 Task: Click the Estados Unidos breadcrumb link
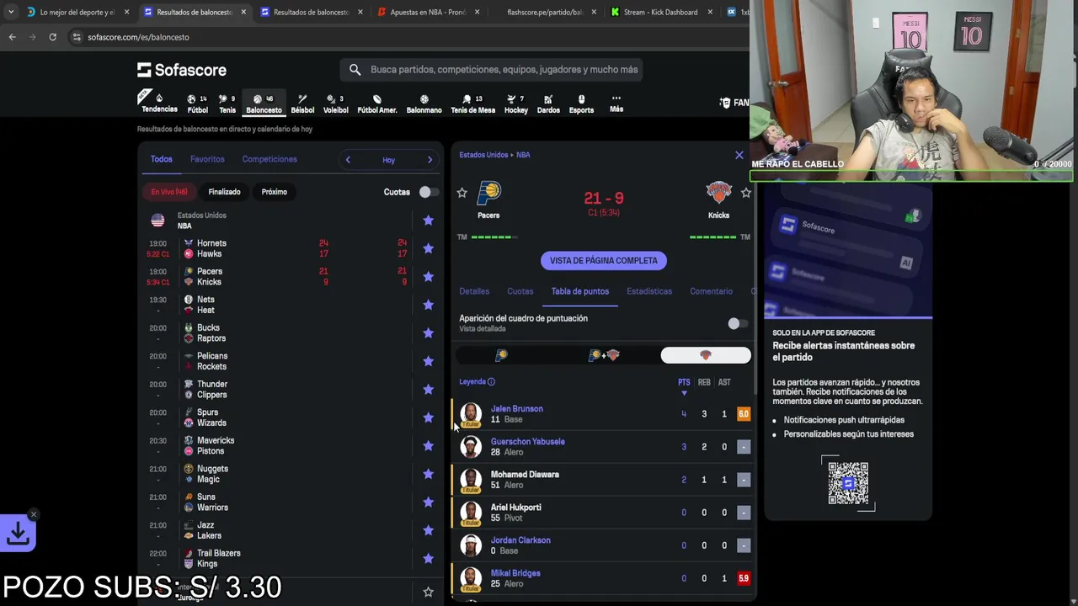483,155
